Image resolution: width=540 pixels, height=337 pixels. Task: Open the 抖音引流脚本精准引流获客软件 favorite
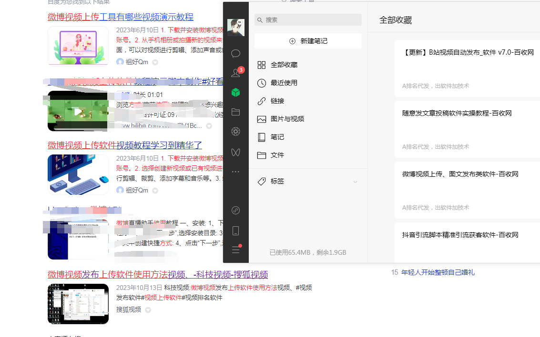click(x=468, y=242)
